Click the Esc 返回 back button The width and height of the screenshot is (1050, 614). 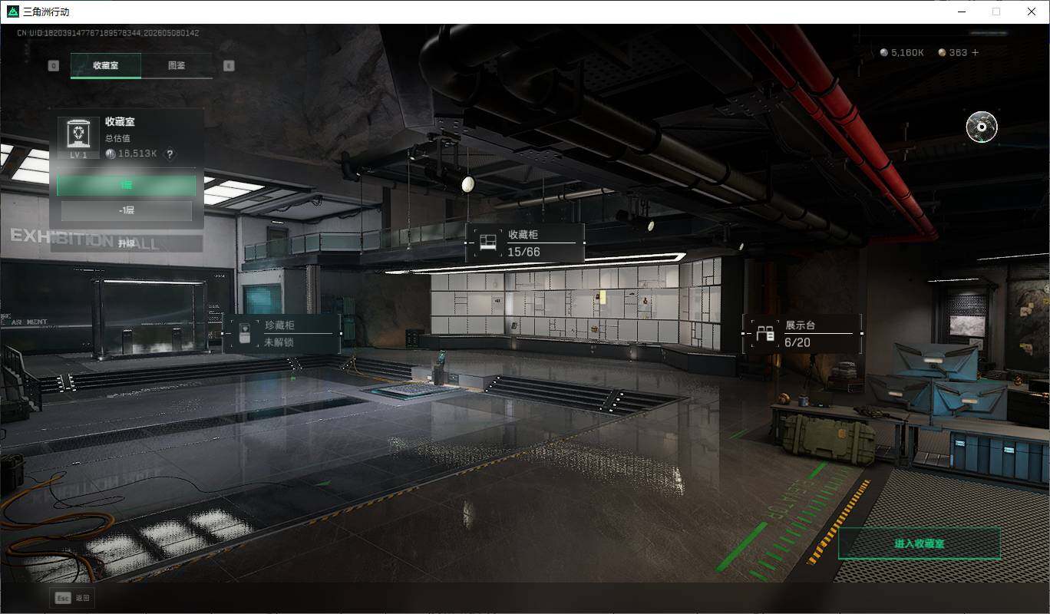72,598
